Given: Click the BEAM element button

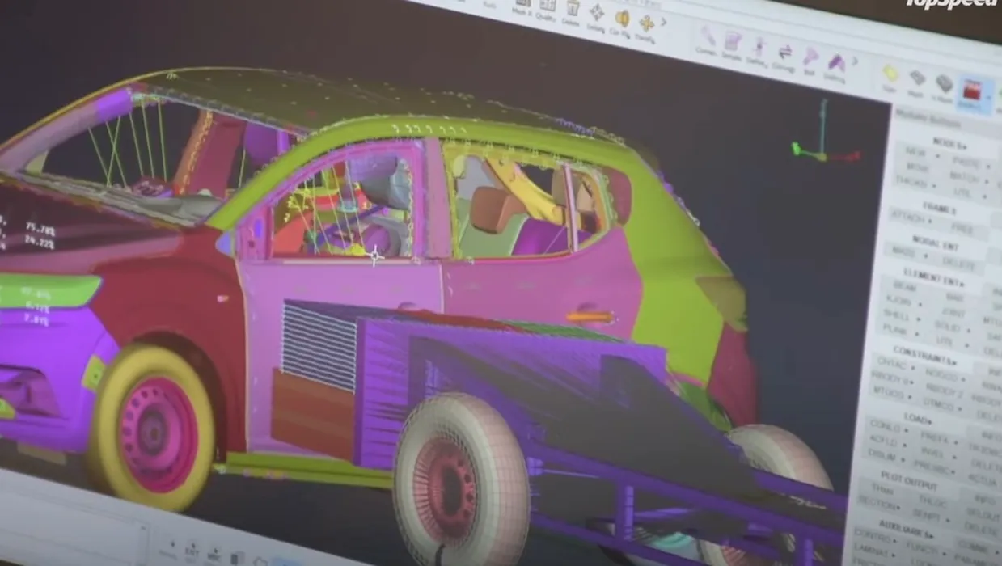Looking at the screenshot, I should 903,286.
